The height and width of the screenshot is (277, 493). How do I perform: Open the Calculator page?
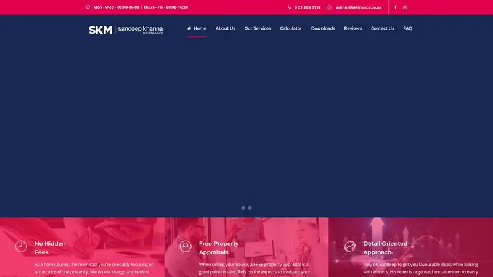click(291, 28)
